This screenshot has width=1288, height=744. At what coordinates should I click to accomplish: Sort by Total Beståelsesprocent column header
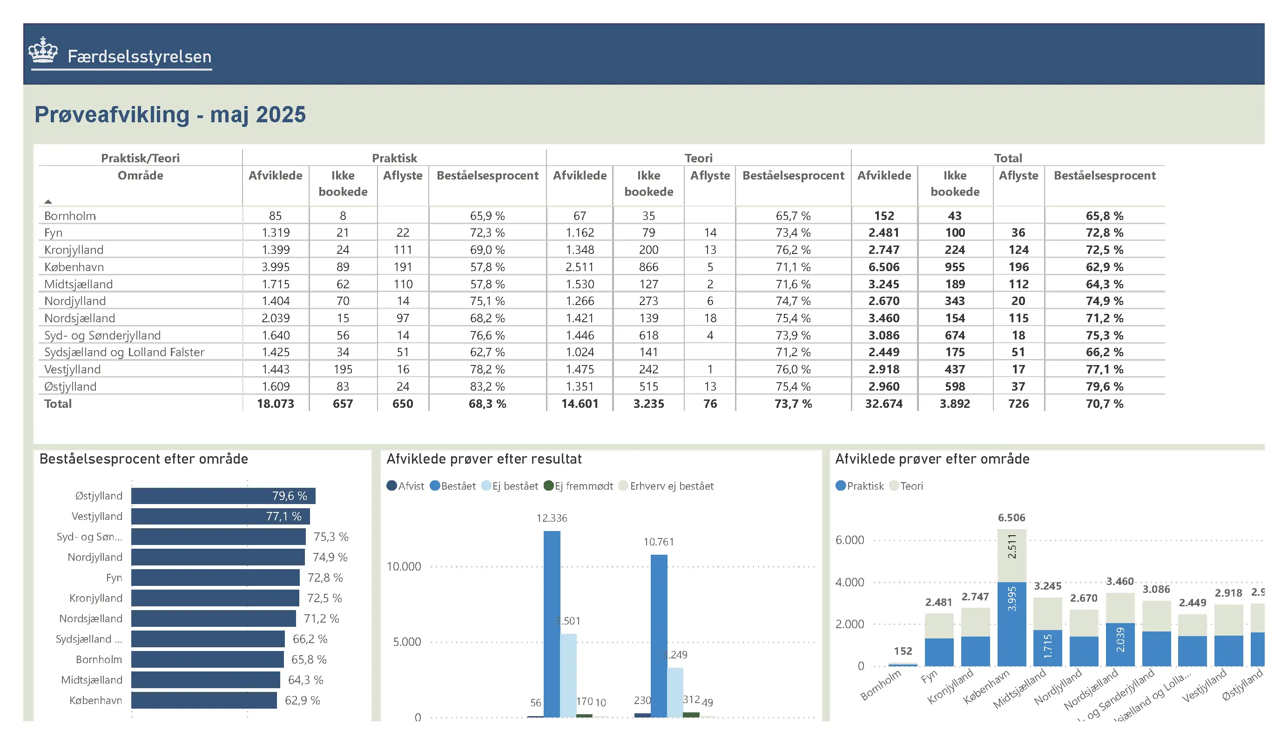point(1104,175)
